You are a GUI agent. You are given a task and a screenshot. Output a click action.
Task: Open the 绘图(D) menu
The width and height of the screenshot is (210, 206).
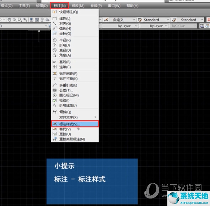click(42, 6)
